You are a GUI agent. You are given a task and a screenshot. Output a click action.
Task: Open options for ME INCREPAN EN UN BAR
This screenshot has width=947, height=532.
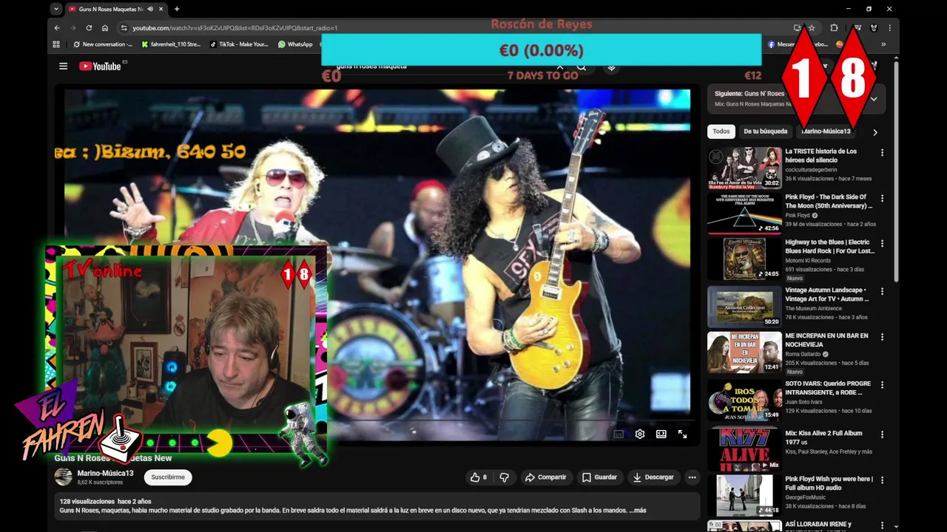click(882, 337)
